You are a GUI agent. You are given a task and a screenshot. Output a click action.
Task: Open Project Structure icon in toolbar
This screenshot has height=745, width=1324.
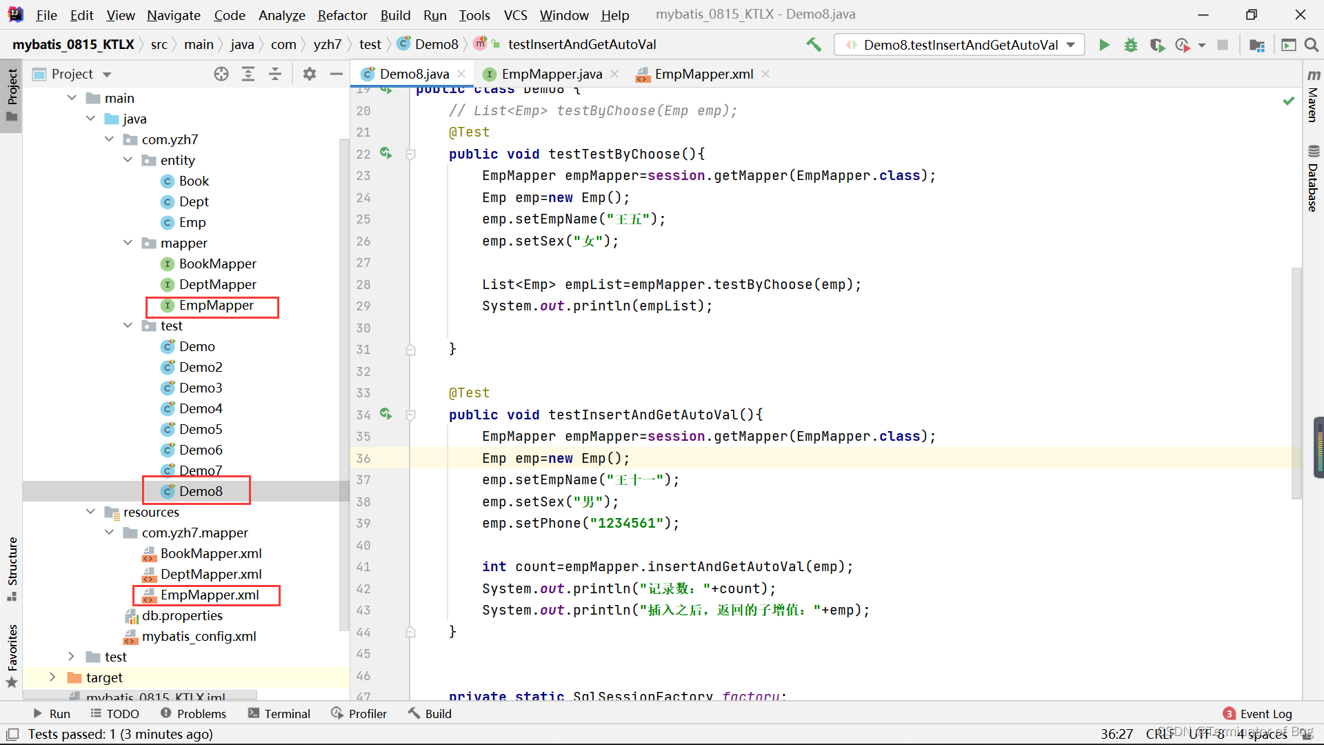[1257, 45]
